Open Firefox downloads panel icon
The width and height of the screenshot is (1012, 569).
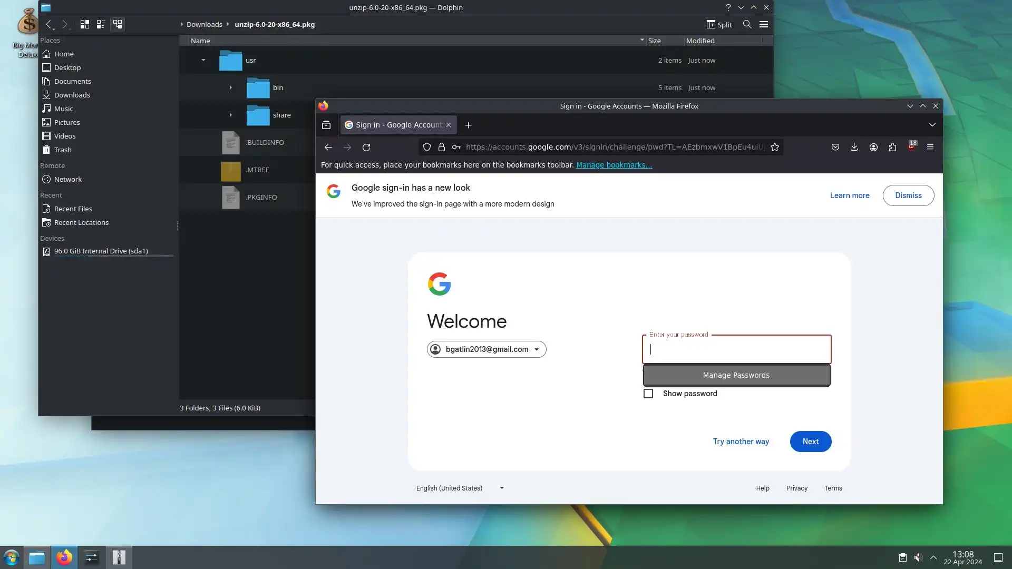(x=854, y=147)
